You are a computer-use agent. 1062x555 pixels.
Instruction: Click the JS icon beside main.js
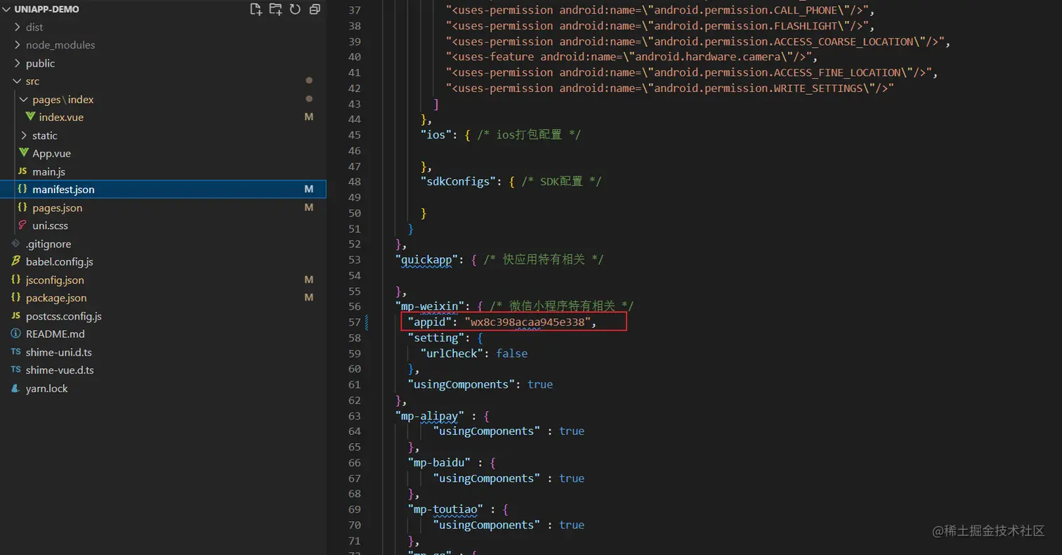coord(22,171)
